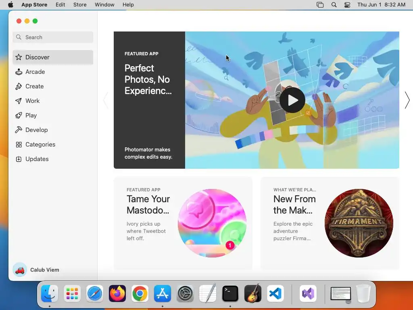Open the Categories grid icon
The height and width of the screenshot is (310, 413).
point(19,145)
